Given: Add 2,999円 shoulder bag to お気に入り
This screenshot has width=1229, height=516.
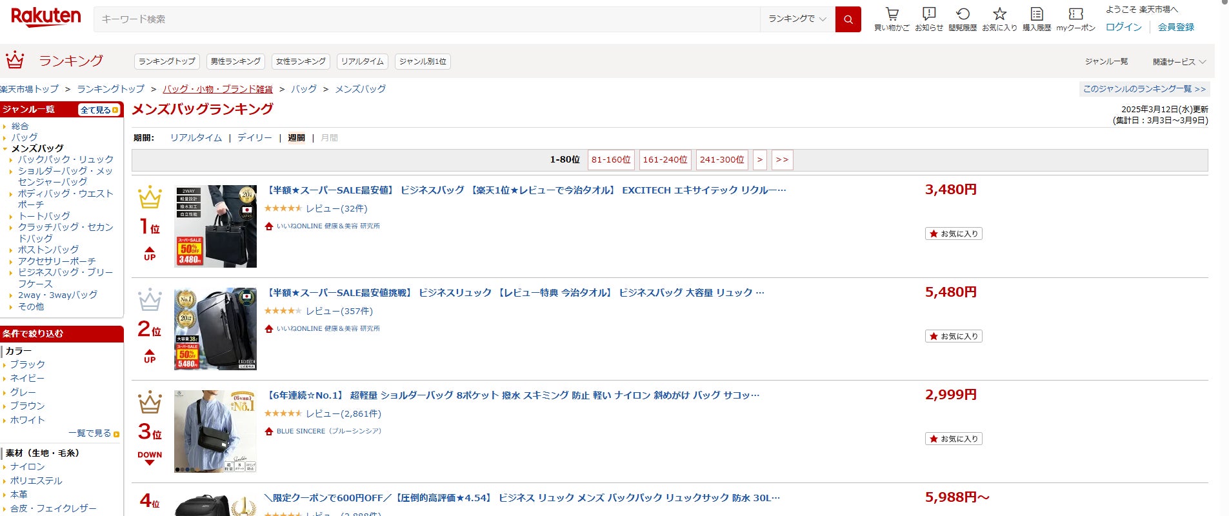Looking at the screenshot, I should pyautogui.click(x=954, y=439).
